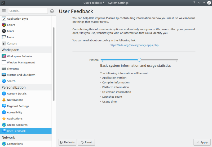Screen dimensions: 212x147
Task: Click the Accessibility icon
Action: [x=4, y=112]
